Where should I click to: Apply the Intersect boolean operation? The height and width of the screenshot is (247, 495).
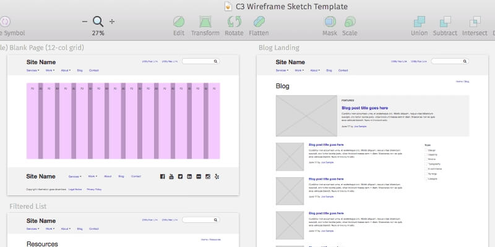coord(475,22)
